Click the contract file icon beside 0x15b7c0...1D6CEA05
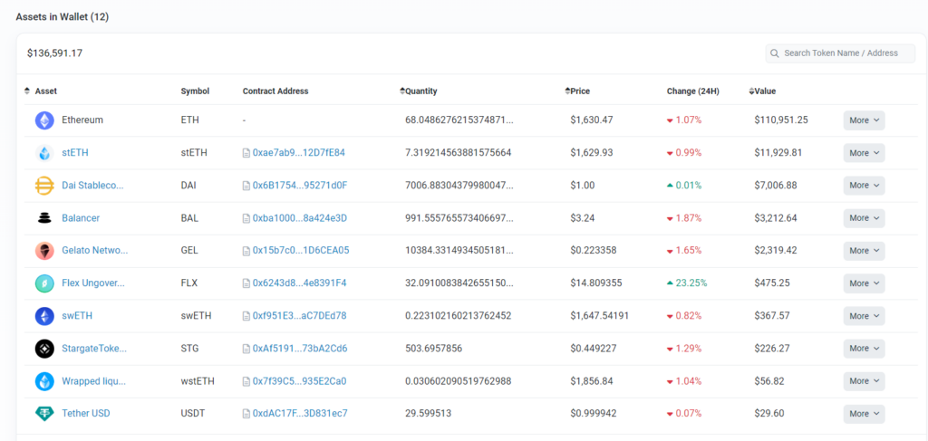This screenshot has height=441, width=928. point(246,251)
